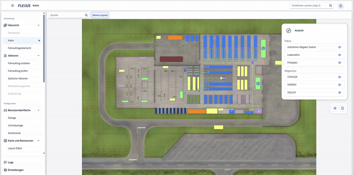Image resolution: width=353 pixels, height=175 pixels.
Task: Toggle visibility of Aufnahme-/Abgabe Station
Action: pyautogui.click(x=339, y=47)
